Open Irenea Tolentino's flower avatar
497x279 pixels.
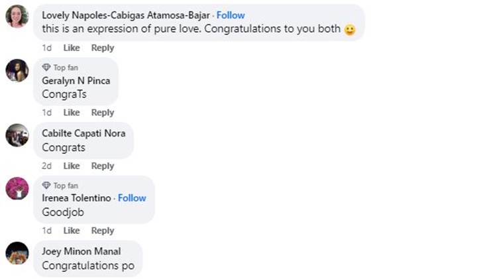pyautogui.click(x=17, y=188)
